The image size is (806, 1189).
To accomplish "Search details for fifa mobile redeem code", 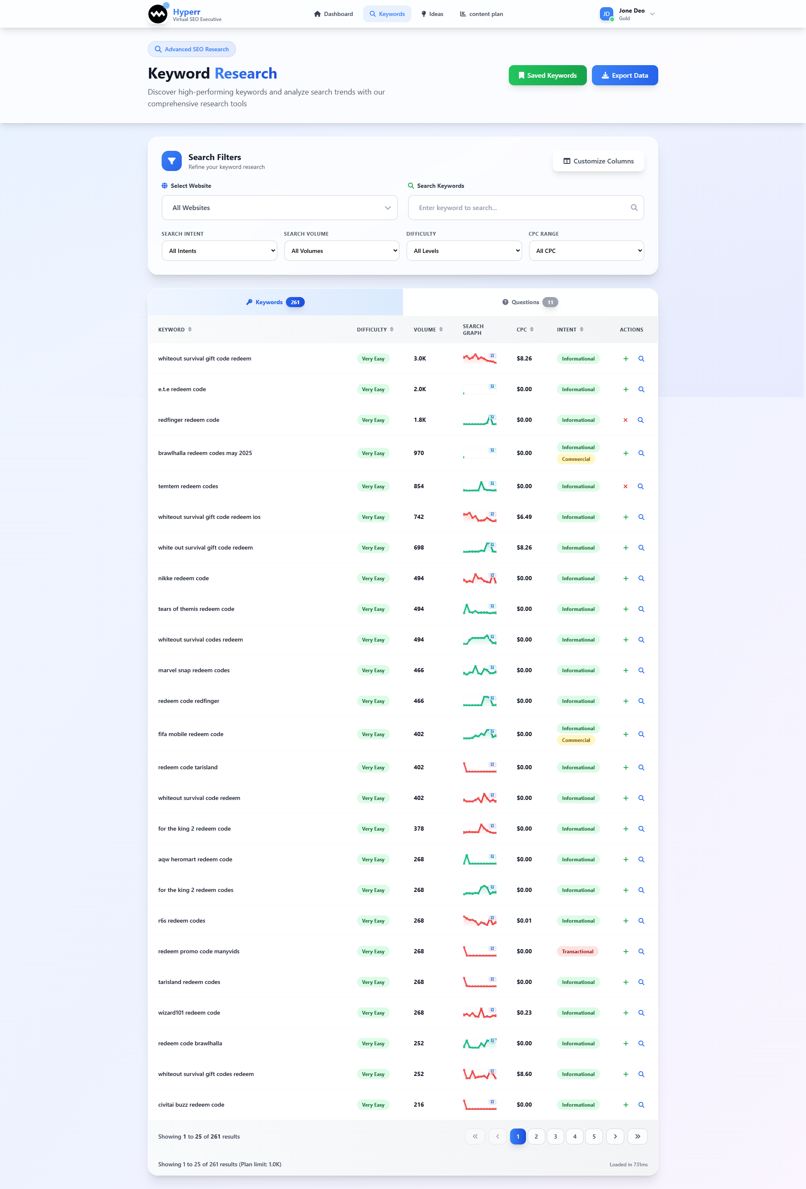I will pos(641,735).
